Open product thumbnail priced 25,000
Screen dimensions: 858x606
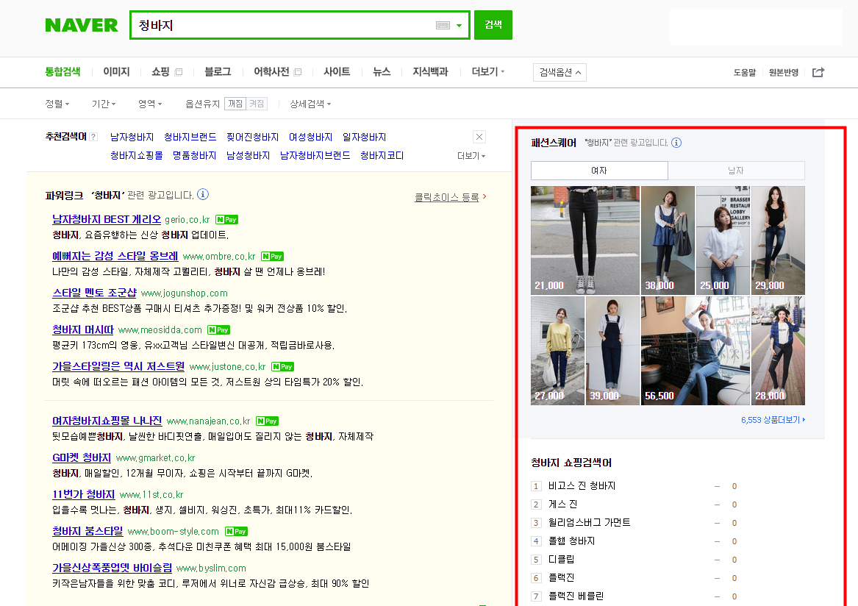tap(723, 240)
